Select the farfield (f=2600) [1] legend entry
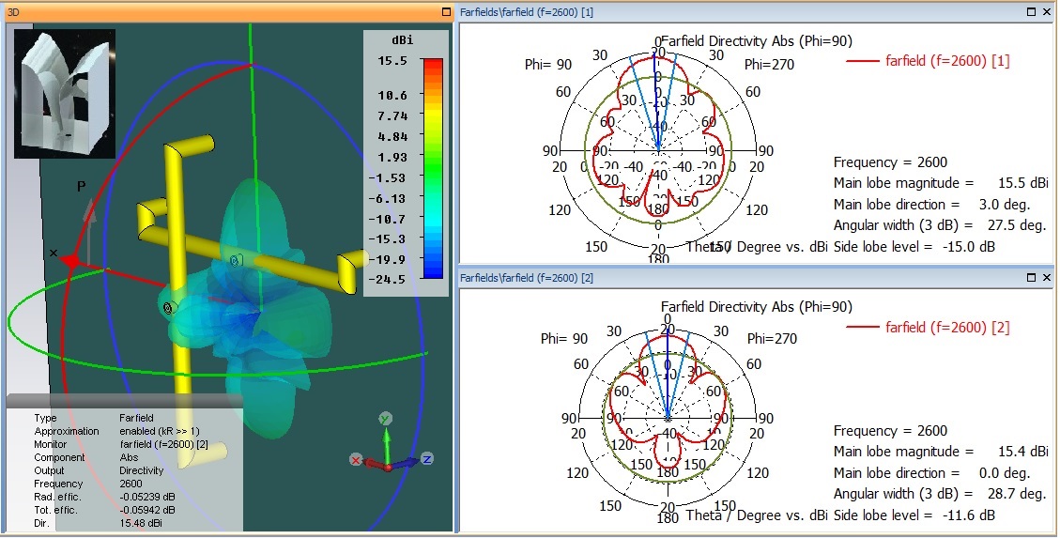Image resolution: width=1060 pixels, height=538 pixels. point(929,61)
